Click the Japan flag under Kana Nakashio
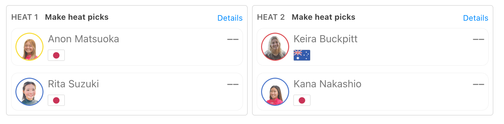The height and width of the screenshot is (124, 504). (302, 100)
